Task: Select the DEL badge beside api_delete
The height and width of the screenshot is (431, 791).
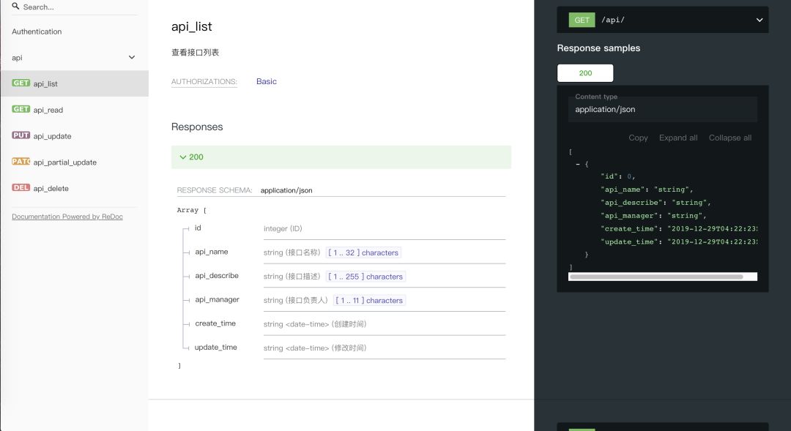Action: (x=21, y=188)
